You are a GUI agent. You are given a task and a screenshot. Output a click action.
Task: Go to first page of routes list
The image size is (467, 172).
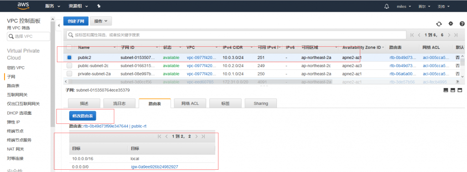tap(160, 137)
